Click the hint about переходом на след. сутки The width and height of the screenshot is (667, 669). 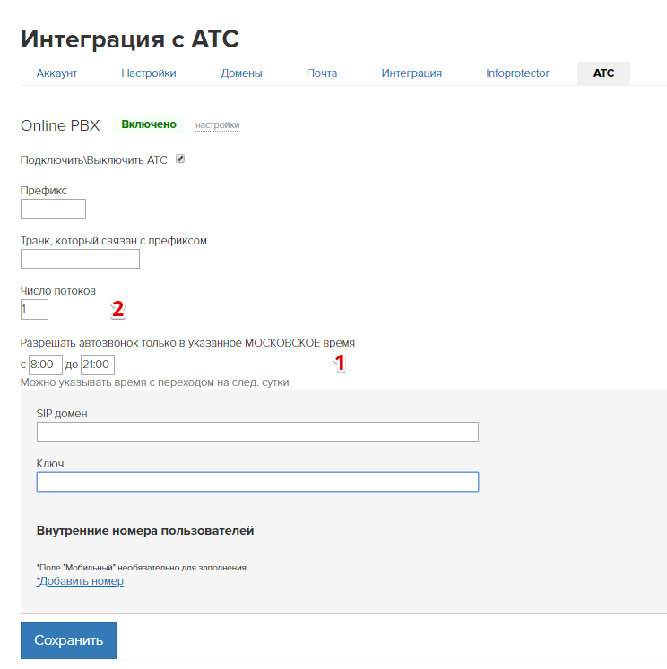pyautogui.click(x=154, y=382)
